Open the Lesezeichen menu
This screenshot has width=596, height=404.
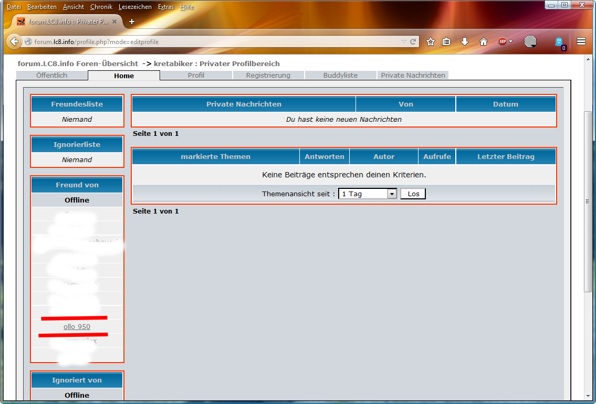pyautogui.click(x=135, y=7)
